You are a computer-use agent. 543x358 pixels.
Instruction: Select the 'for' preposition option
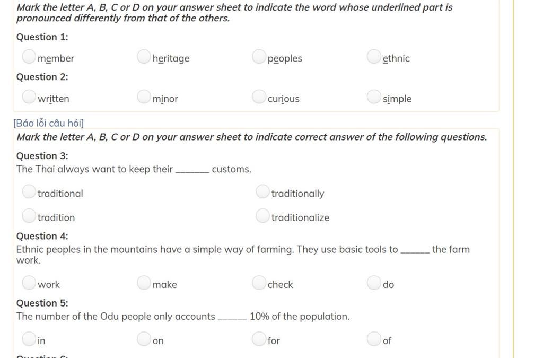259,338
